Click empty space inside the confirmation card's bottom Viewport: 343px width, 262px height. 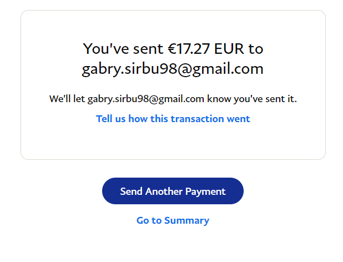pyautogui.click(x=173, y=143)
